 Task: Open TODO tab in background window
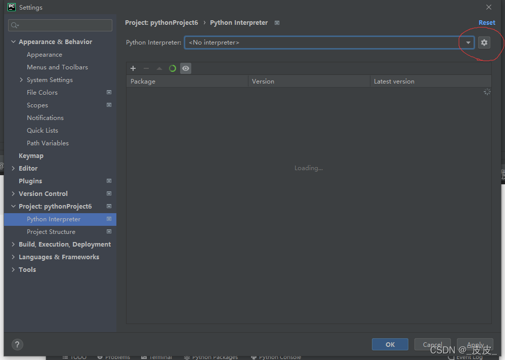[74, 357]
